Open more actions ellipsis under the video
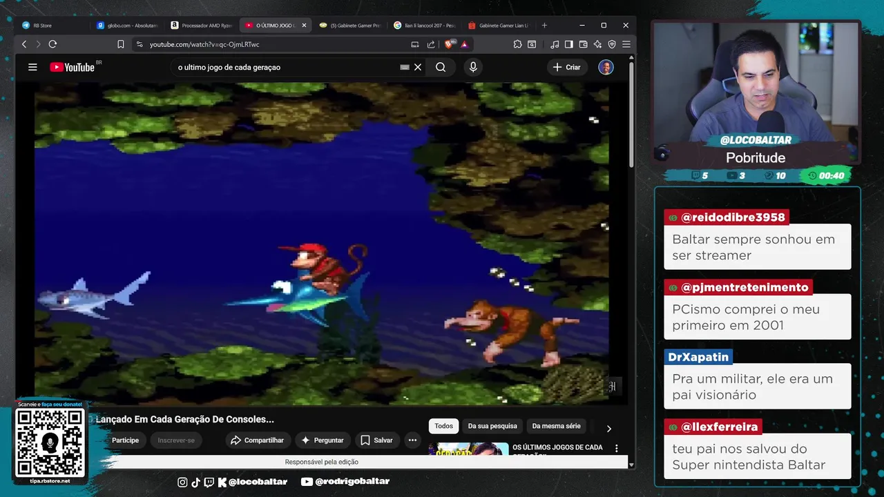The height and width of the screenshot is (497, 884). point(412,440)
